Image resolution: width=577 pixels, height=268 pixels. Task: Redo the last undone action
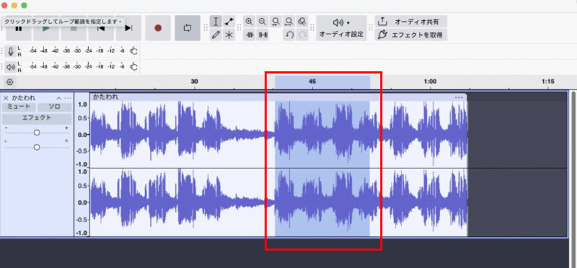[x=303, y=35]
